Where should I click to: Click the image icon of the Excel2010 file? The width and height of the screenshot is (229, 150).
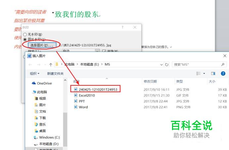pyautogui.click(x=76, y=95)
